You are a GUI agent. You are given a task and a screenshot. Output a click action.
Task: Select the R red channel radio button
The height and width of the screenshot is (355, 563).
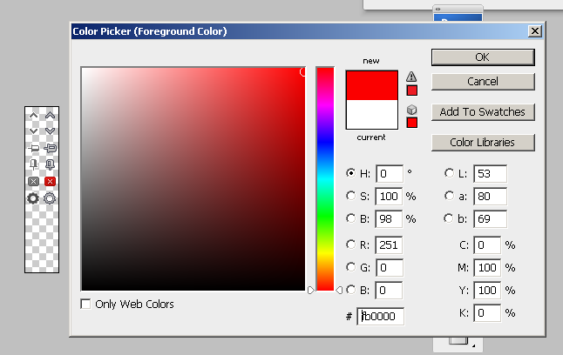point(351,244)
